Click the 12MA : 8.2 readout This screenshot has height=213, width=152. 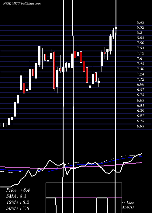point(18,202)
